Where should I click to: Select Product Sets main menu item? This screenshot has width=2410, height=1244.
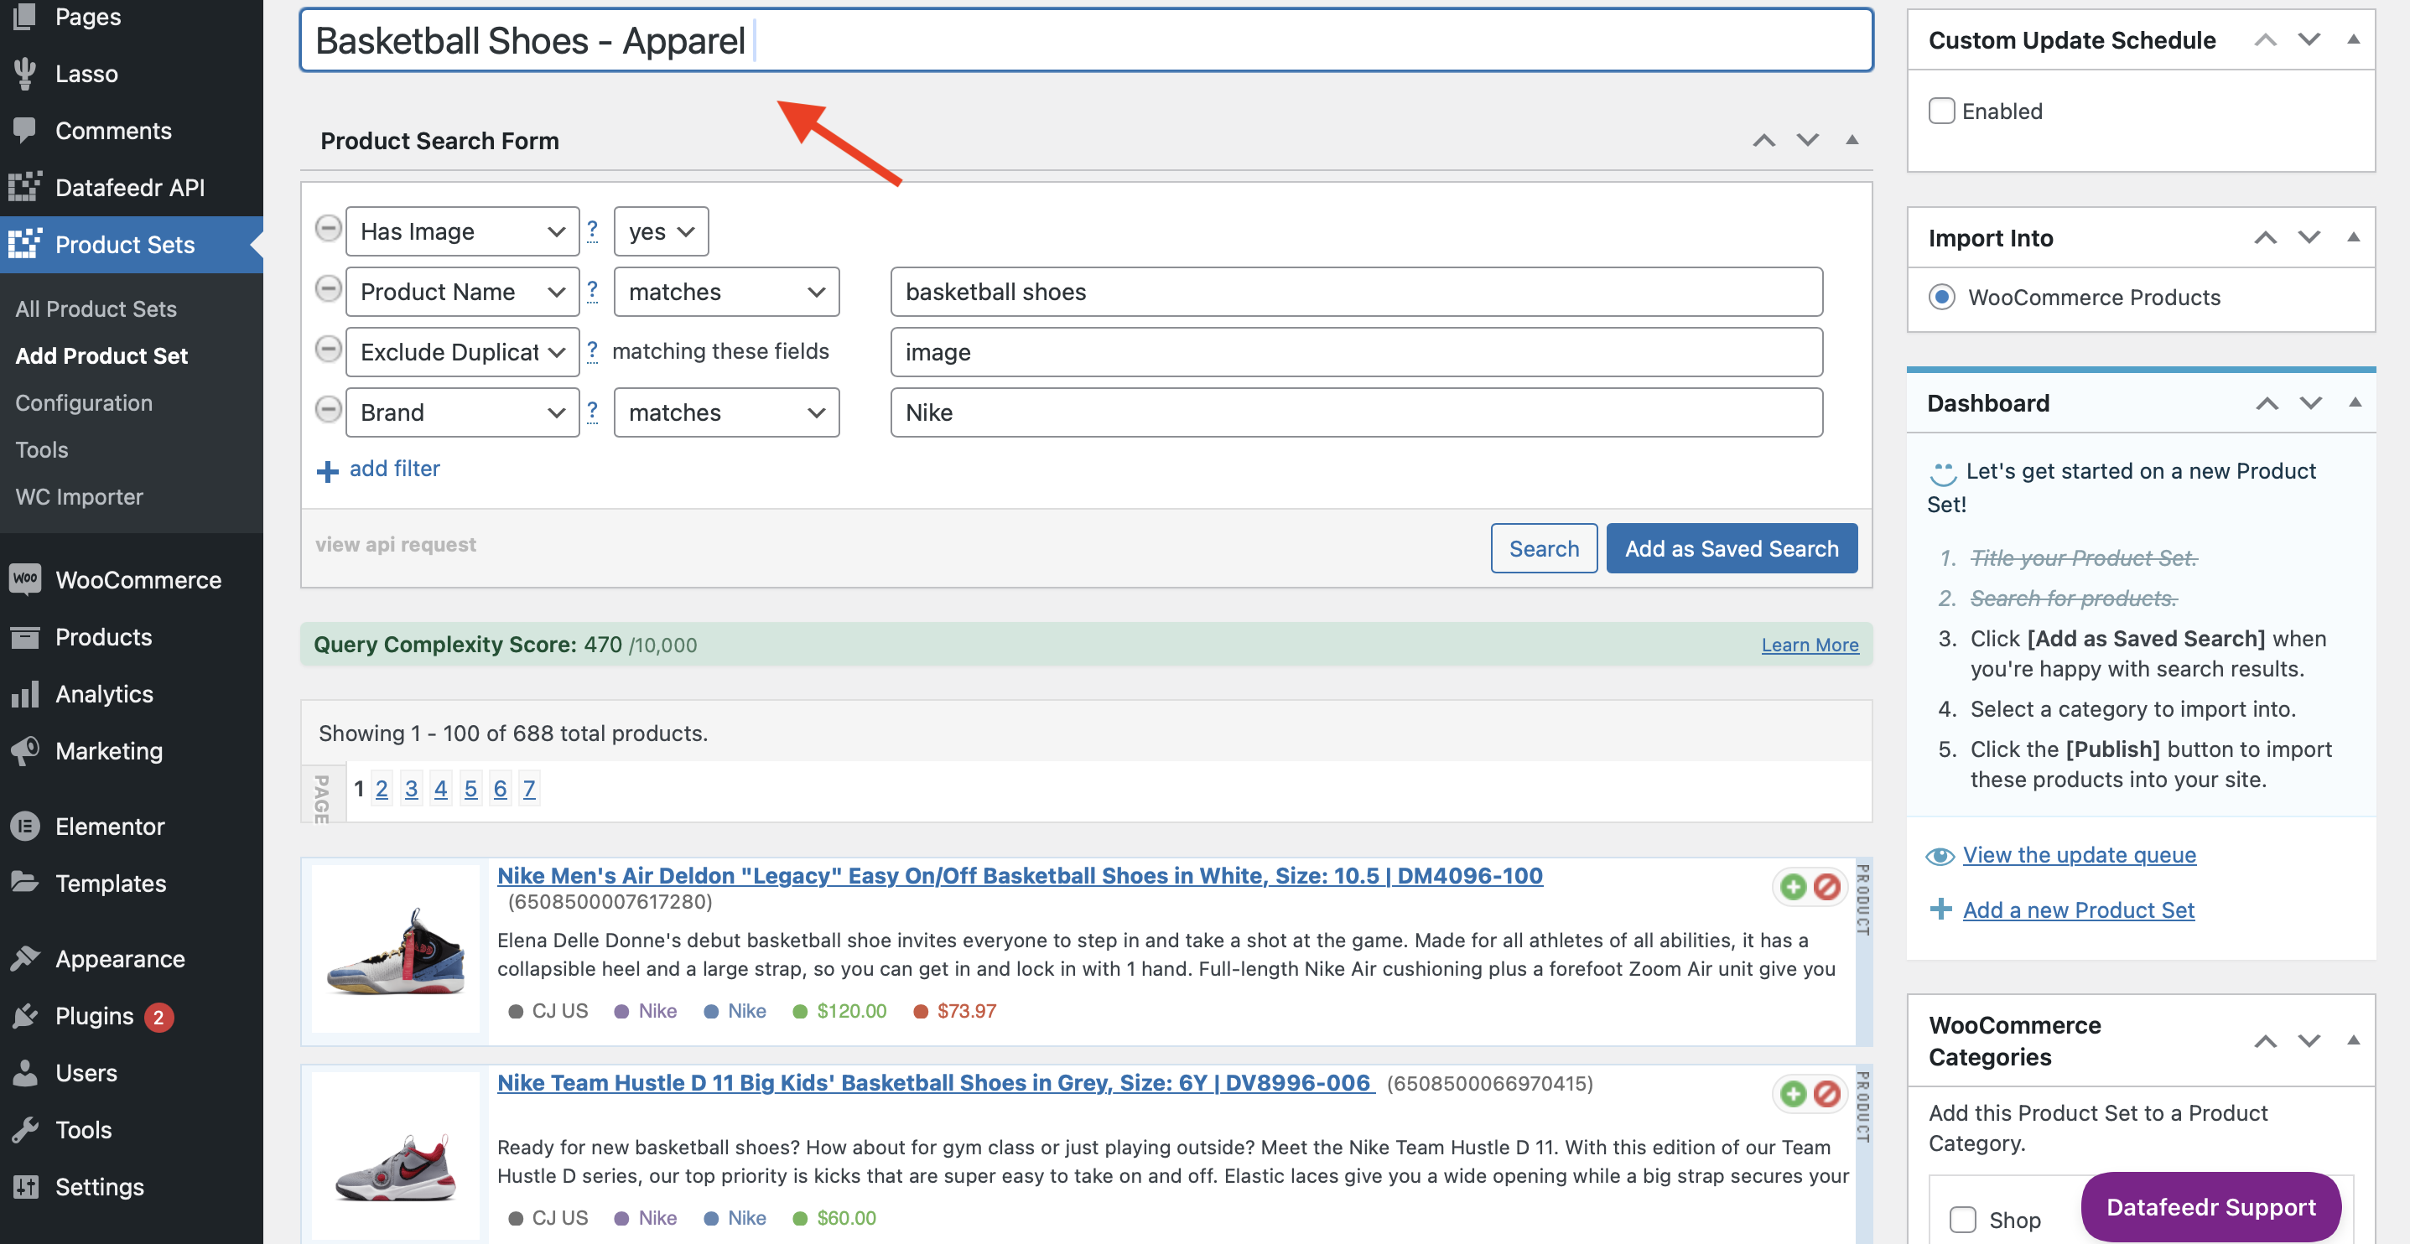click(x=131, y=245)
